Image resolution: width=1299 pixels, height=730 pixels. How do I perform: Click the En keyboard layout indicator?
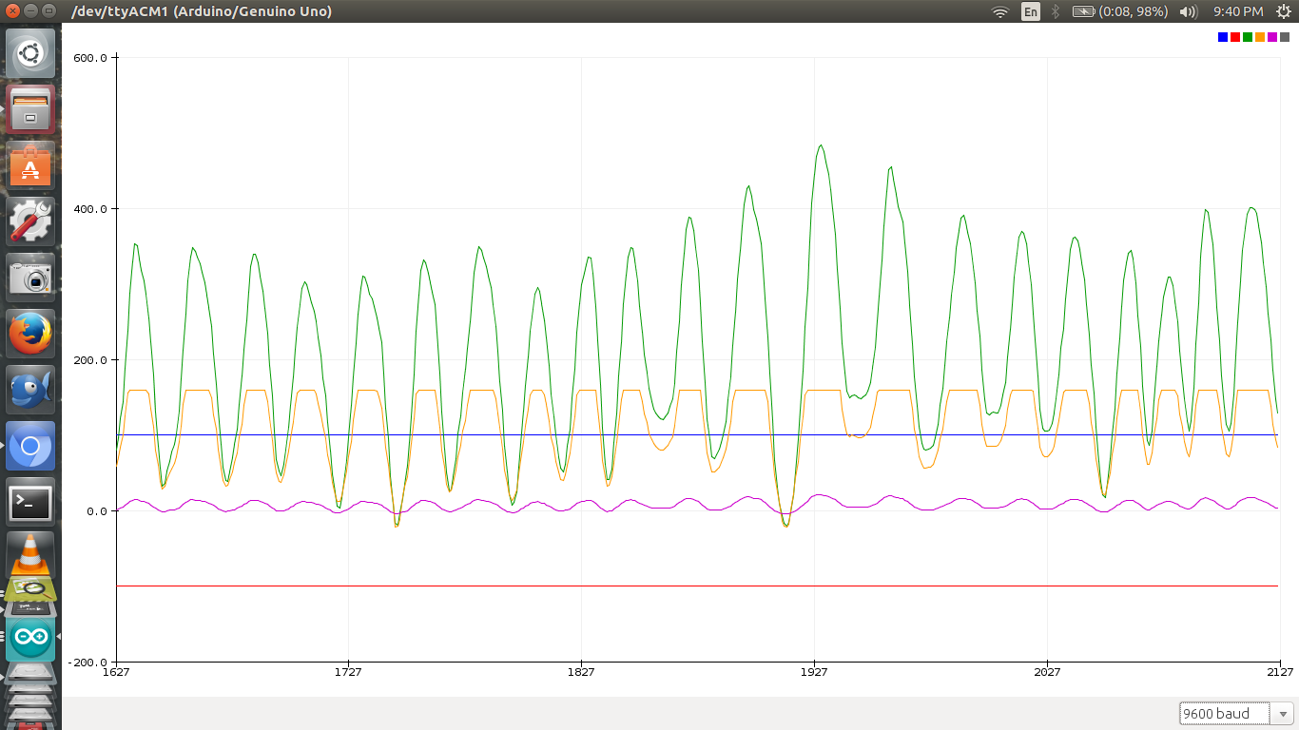click(x=1031, y=11)
